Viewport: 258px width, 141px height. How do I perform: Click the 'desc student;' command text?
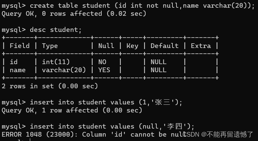pos(56,30)
